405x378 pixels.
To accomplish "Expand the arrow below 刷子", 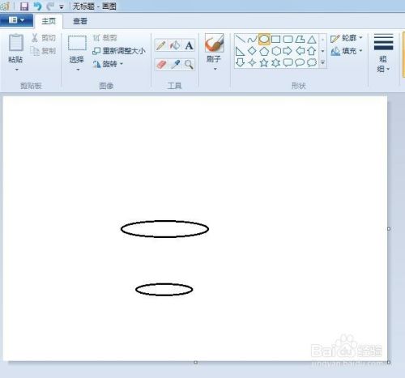I will coord(215,69).
